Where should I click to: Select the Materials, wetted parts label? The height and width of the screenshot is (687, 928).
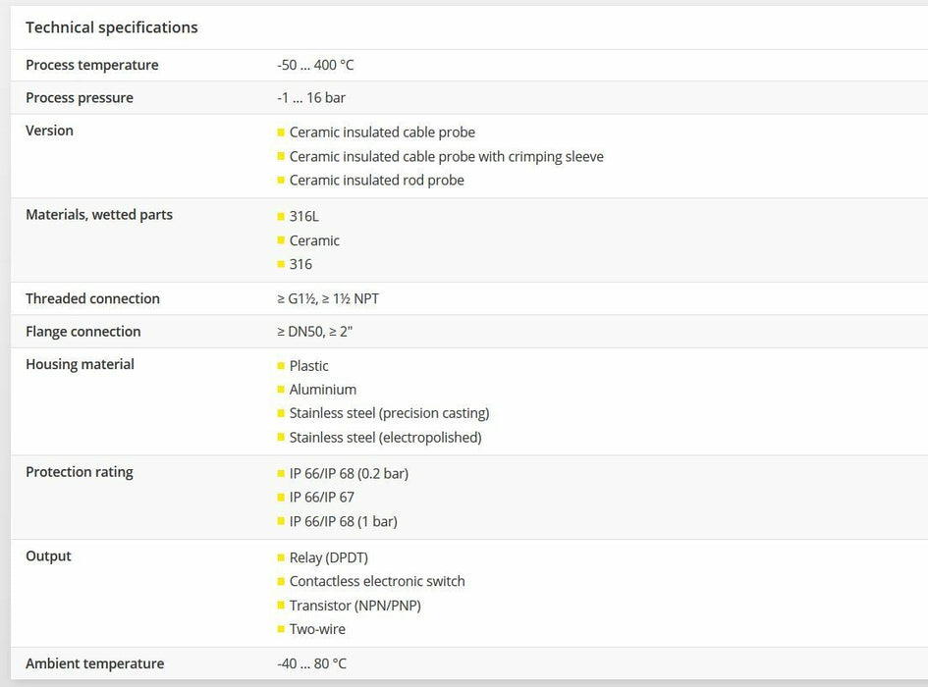pyautogui.click(x=99, y=215)
